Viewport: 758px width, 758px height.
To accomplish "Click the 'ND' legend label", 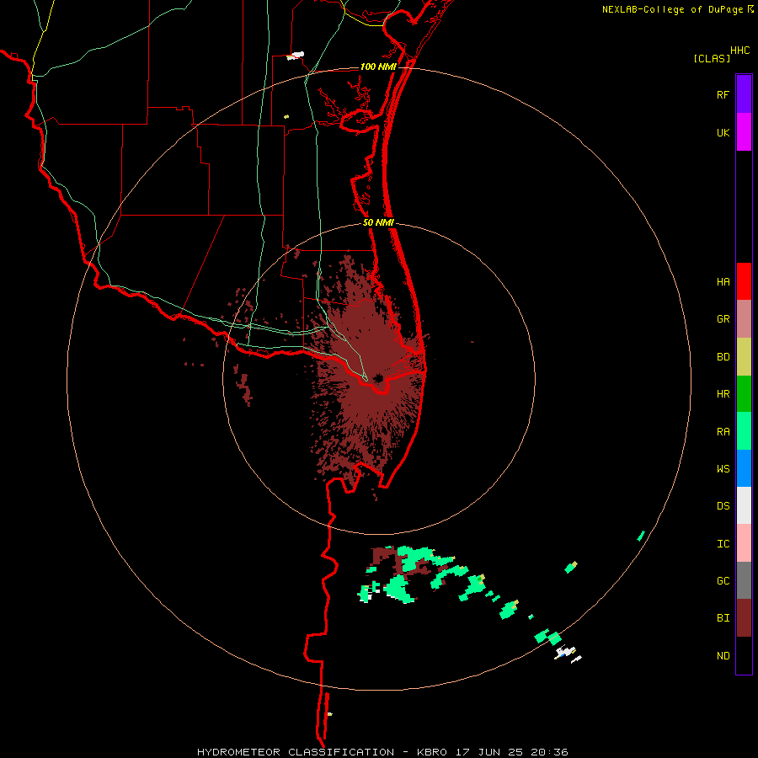I will coord(723,656).
